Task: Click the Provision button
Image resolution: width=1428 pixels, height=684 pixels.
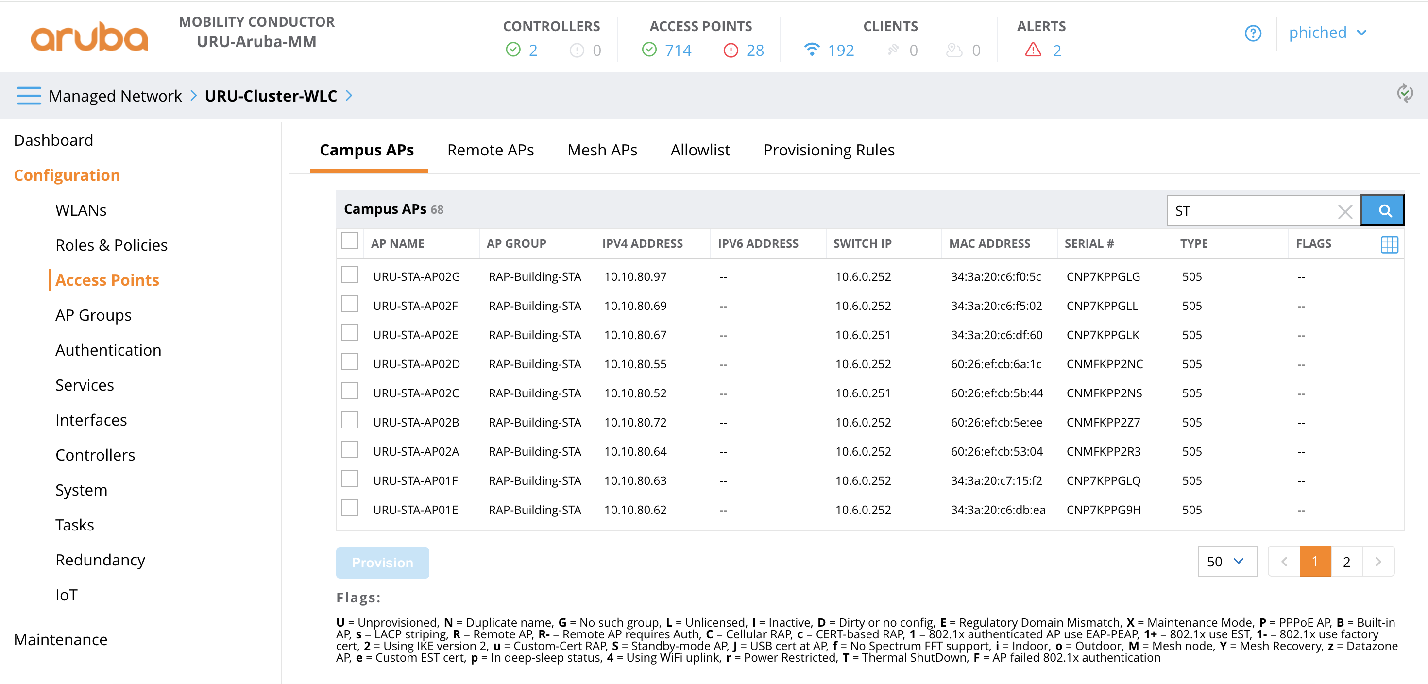Action: [x=383, y=563]
